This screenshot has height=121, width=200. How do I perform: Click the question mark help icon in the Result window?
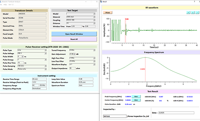tap(195, 2)
